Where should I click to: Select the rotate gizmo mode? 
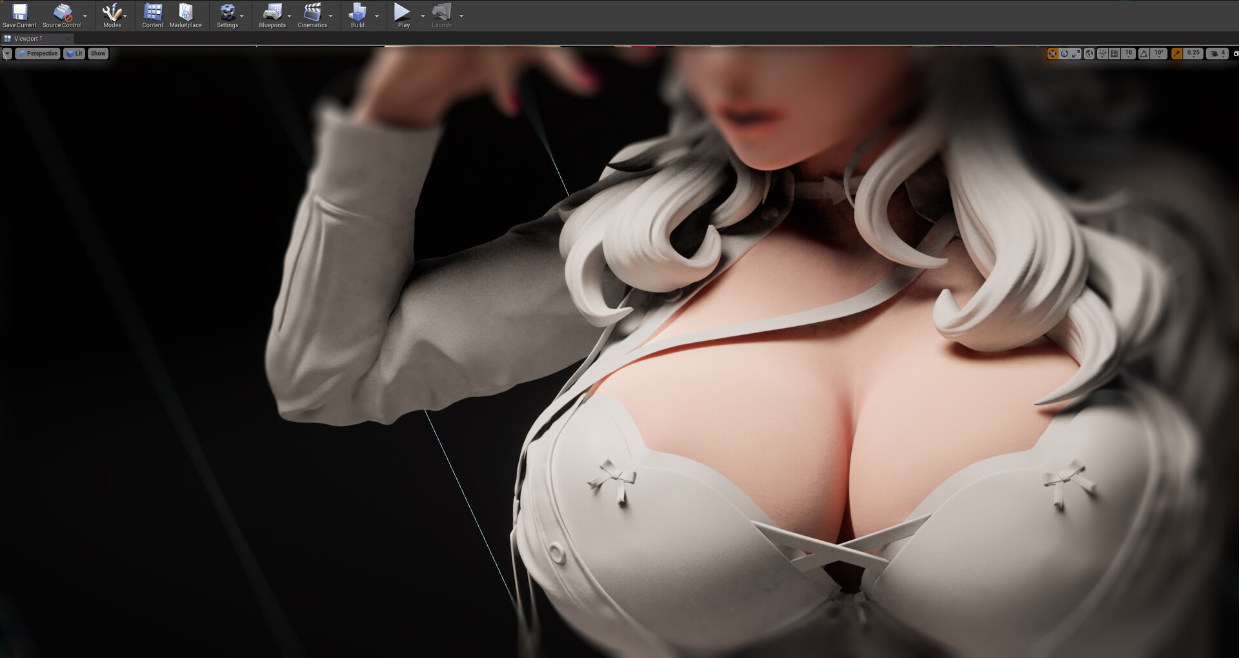(1065, 54)
